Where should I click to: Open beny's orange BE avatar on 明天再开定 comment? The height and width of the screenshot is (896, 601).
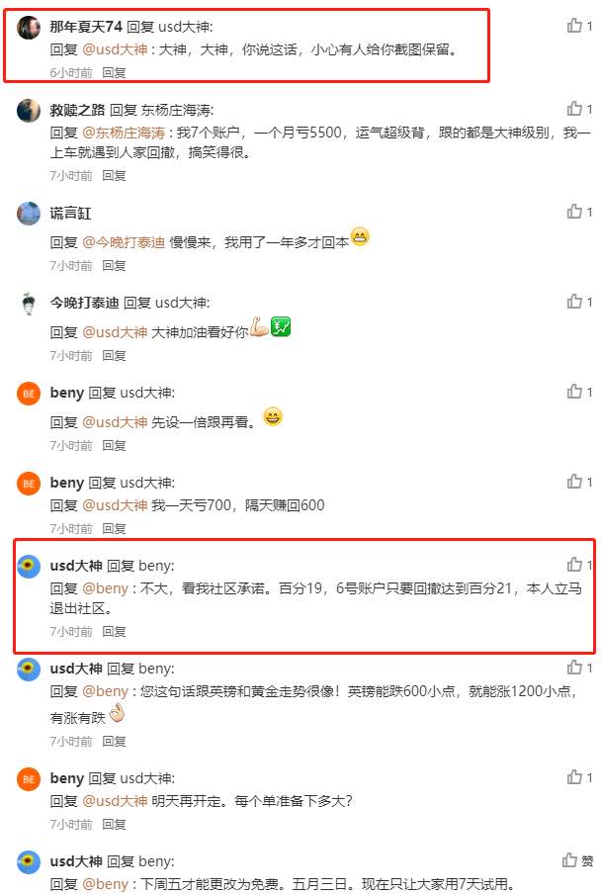point(29,779)
